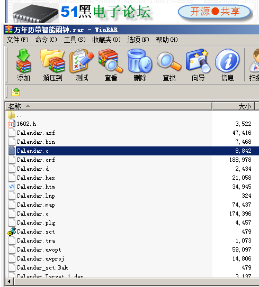Open the Options (选项) menu
The image size is (259, 287).
pos(138,40)
